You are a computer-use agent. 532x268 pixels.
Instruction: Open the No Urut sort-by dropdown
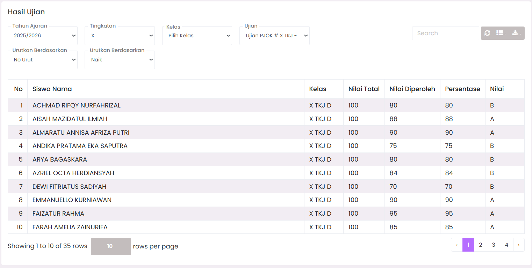tap(43, 60)
